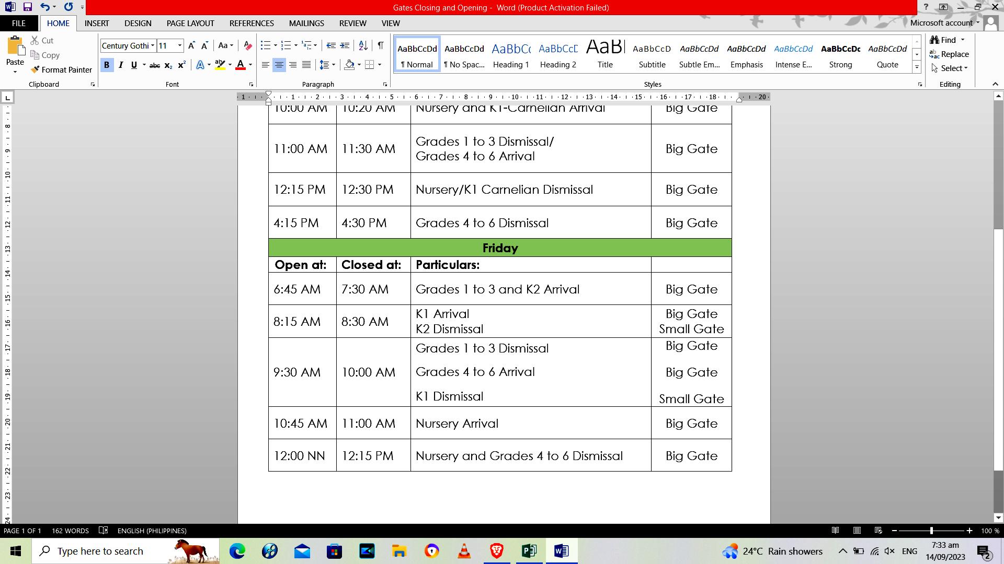1004x564 pixels.
Task: Click the zoom slider handle
Action: tap(931, 531)
